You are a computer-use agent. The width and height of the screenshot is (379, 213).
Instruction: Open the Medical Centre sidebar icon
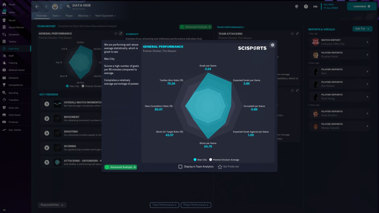(4, 70)
